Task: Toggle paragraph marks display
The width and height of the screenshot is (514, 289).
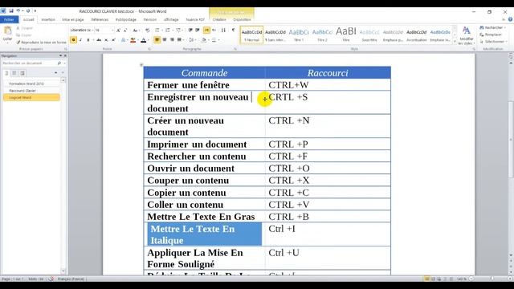Action: coord(234,31)
